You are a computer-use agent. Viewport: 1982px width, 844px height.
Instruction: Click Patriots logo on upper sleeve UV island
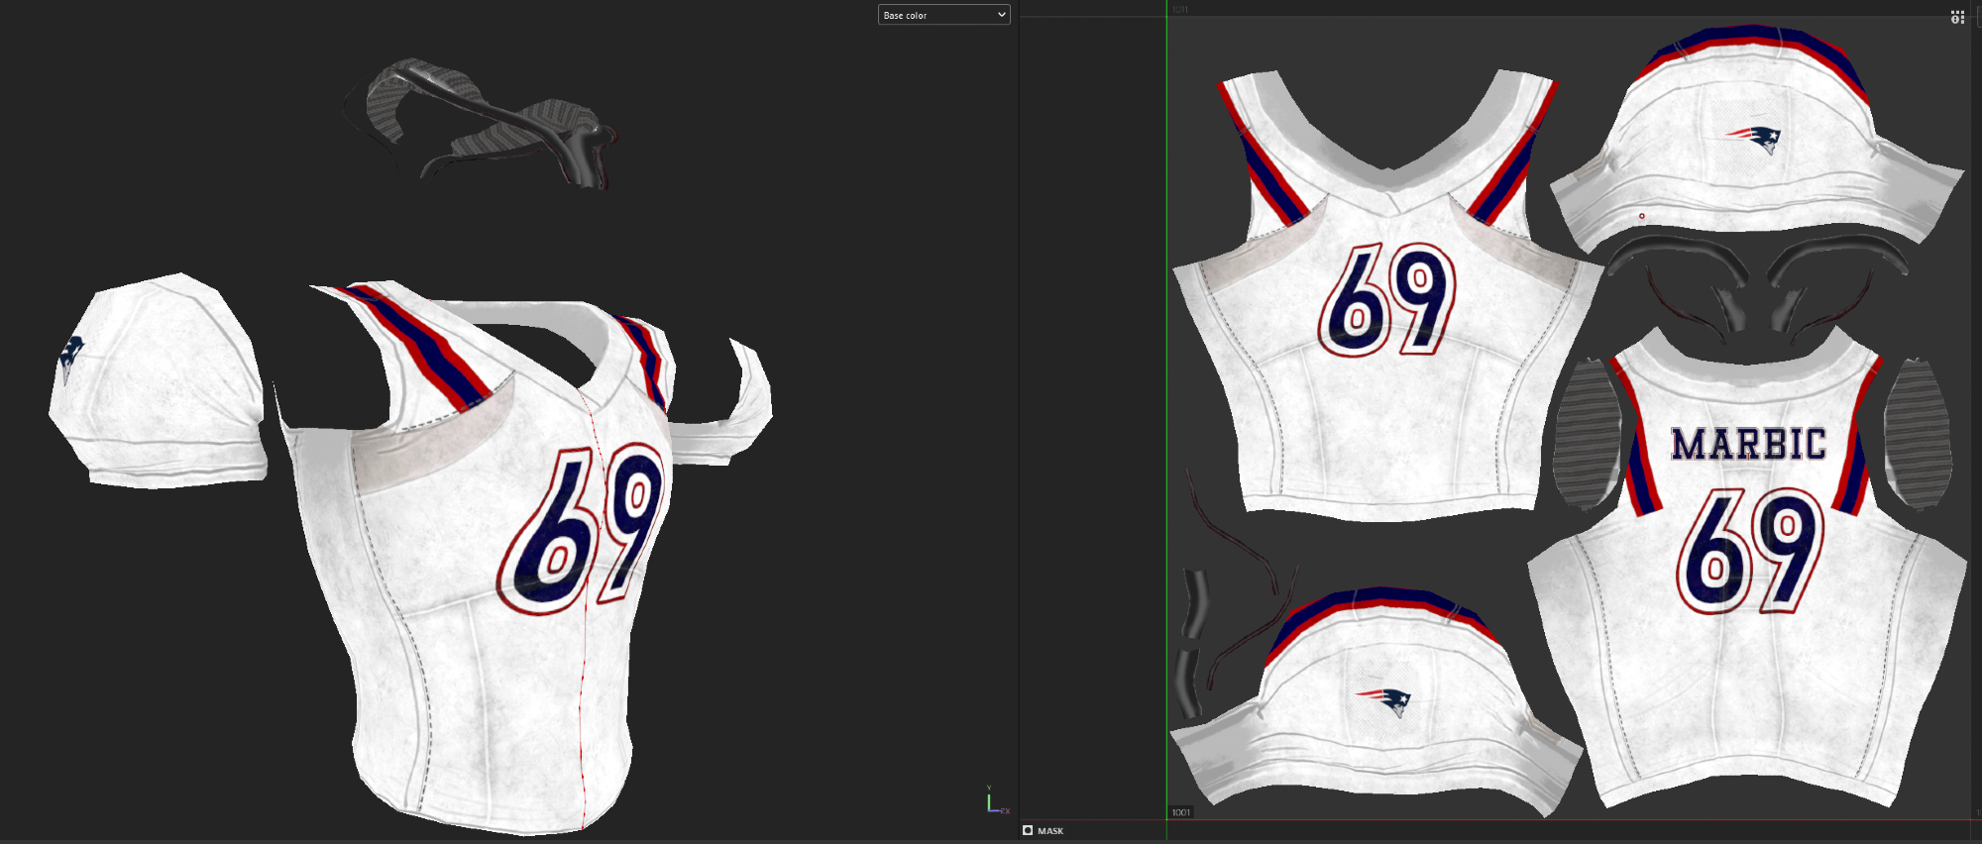pos(1755,138)
